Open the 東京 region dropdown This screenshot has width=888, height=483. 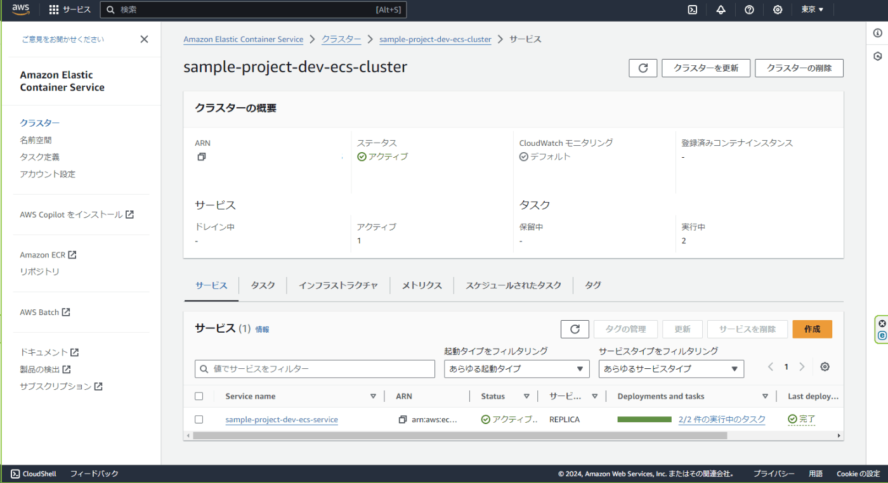pyautogui.click(x=813, y=10)
